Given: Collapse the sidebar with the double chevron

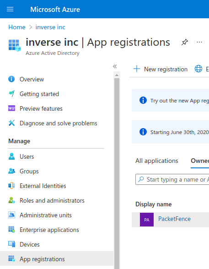Looking at the screenshot, I should click(115, 66).
